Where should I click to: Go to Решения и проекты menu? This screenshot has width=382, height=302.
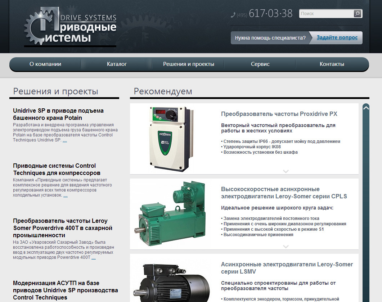tap(188, 64)
